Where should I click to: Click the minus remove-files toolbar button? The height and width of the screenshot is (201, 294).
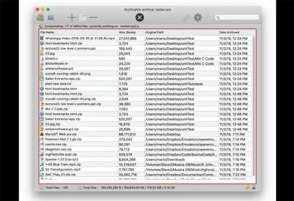pos(93,18)
